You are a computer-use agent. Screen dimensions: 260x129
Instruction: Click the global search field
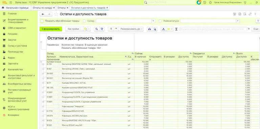coord(170,2)
